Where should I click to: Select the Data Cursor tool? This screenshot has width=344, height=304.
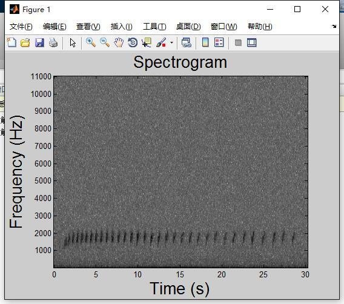point(147,42)
